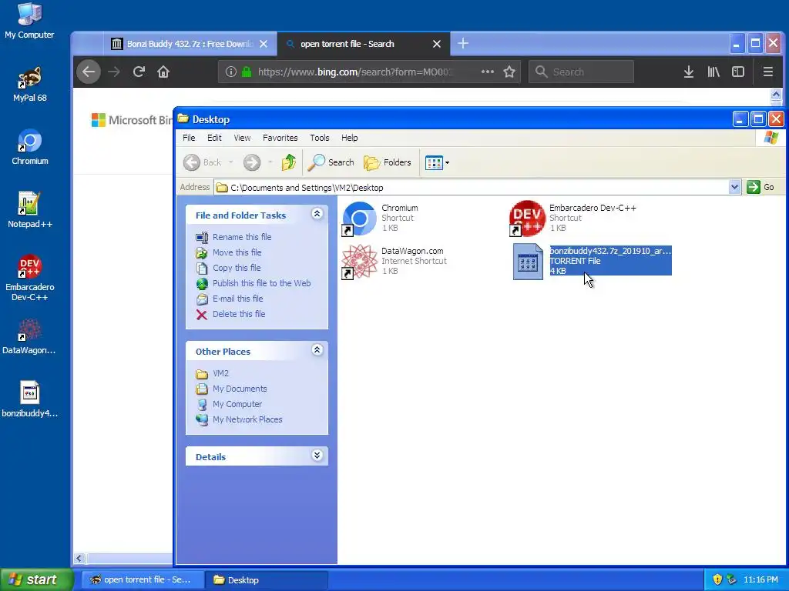
Task: Launch MyPal 68 from the desktop
Action: pos(30,84)
